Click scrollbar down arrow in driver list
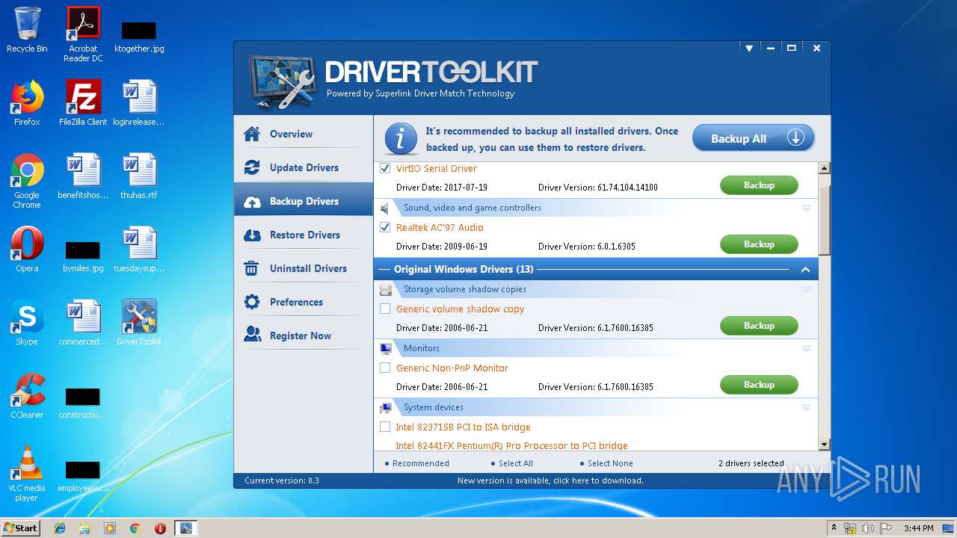Image resolution: width=957 pixels, height=538 pixels. [x=825, y=445]
